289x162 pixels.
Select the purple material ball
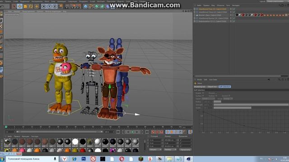pos(113,150)
